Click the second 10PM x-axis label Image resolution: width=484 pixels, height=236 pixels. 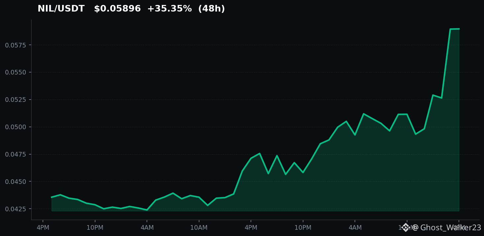[x=303, y=228]
